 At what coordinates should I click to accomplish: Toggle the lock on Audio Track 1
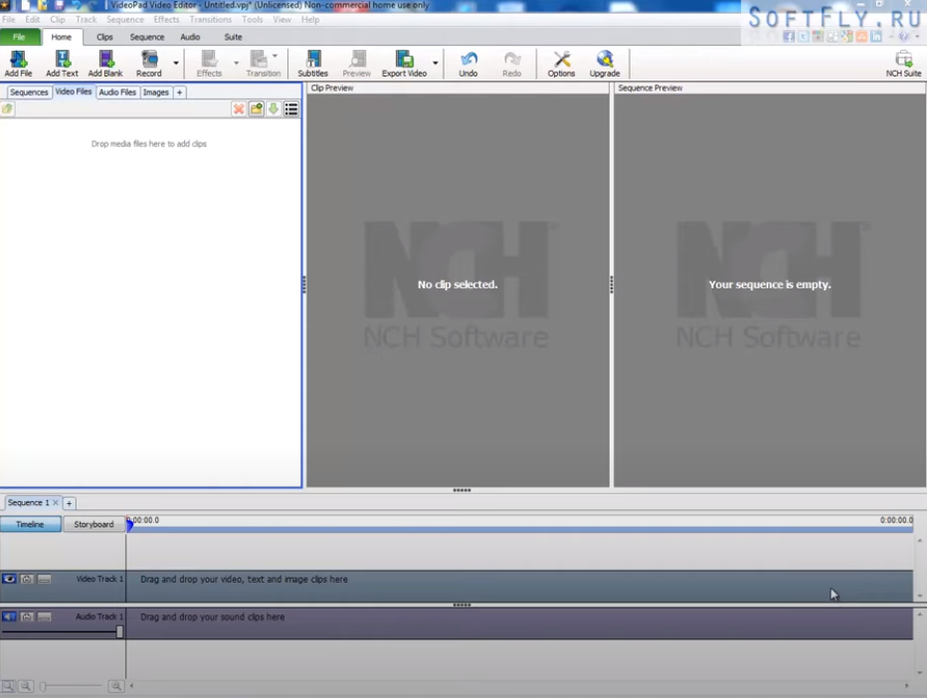click(x=27, y=616)
